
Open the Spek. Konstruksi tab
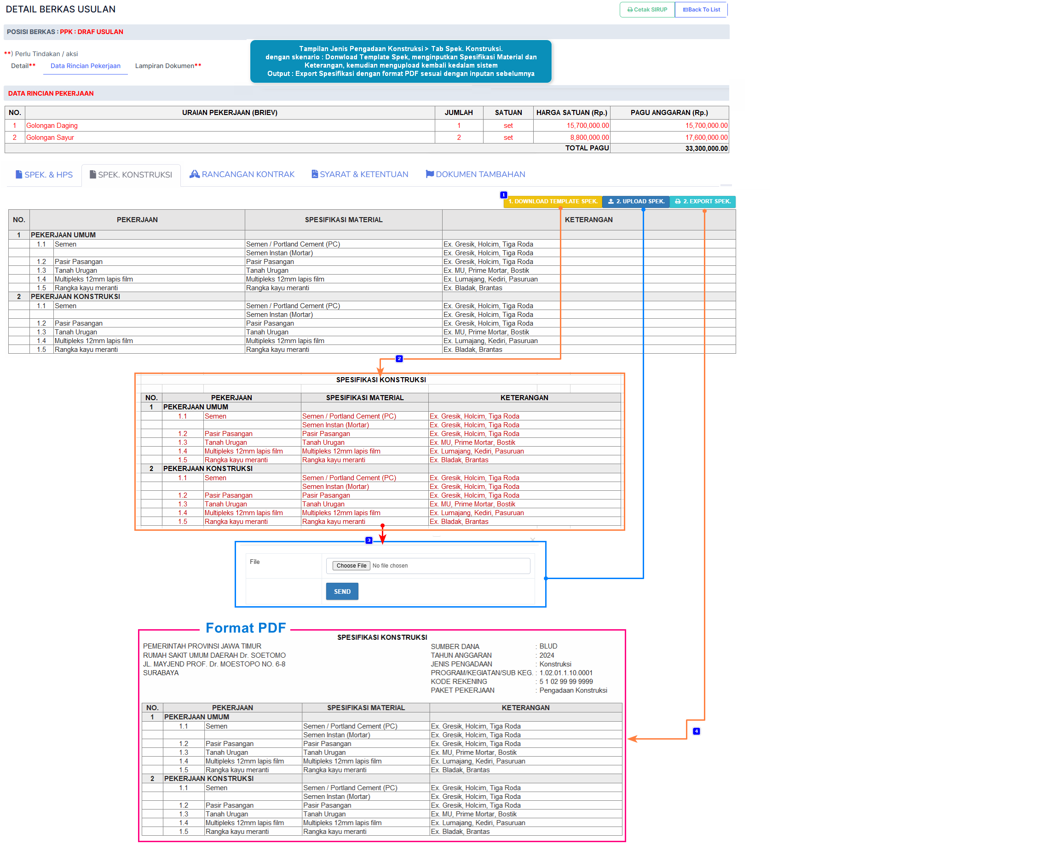[x=131, y=174]
